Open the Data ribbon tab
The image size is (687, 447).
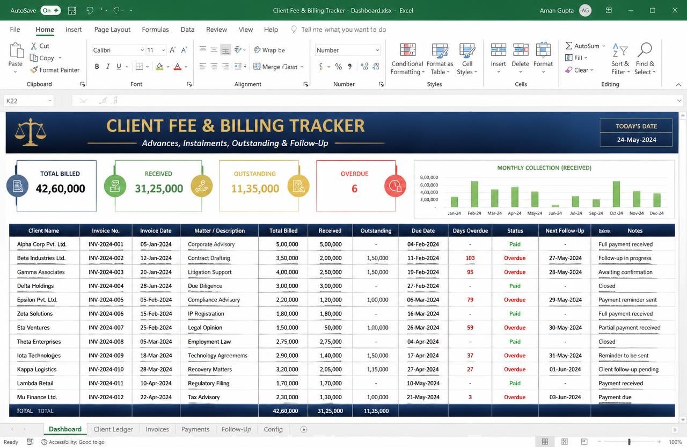(x=187, y=30)
